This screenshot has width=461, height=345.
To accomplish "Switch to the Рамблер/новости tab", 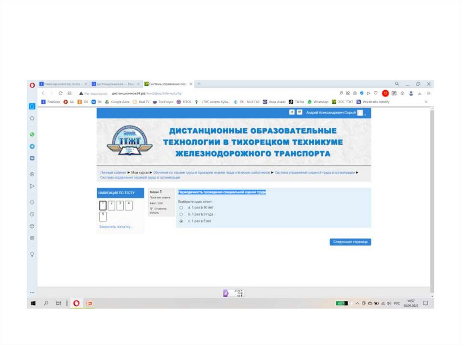I will [x=63, y=84].
